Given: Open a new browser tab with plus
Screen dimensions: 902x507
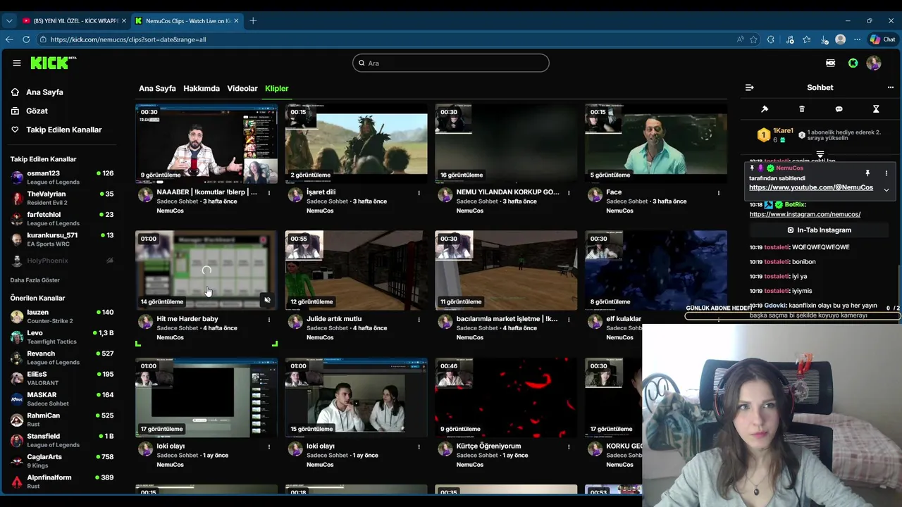Looking at the screenshot, I should 253,20.
